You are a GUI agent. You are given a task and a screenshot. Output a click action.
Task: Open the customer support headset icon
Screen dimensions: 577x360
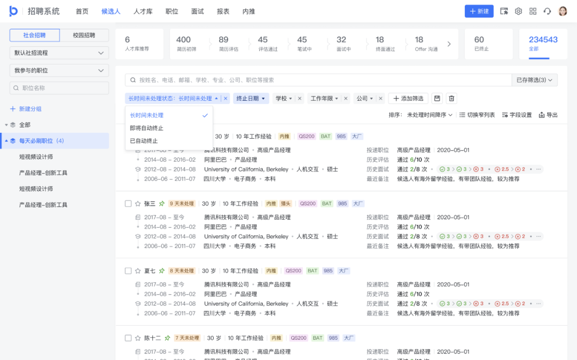pyautogui.click(x=547, y=11)
